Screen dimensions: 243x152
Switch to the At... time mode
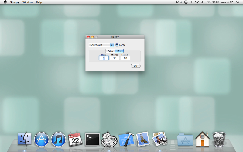[x=110, y=51]
